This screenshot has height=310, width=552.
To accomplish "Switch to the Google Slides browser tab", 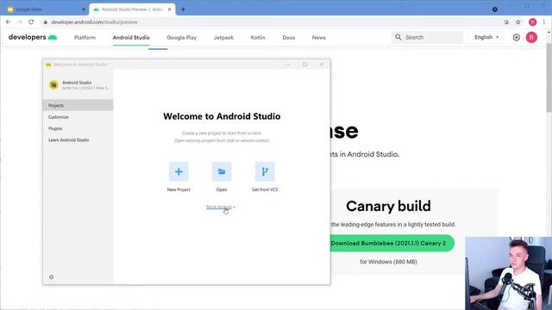I will coord(46,9).
